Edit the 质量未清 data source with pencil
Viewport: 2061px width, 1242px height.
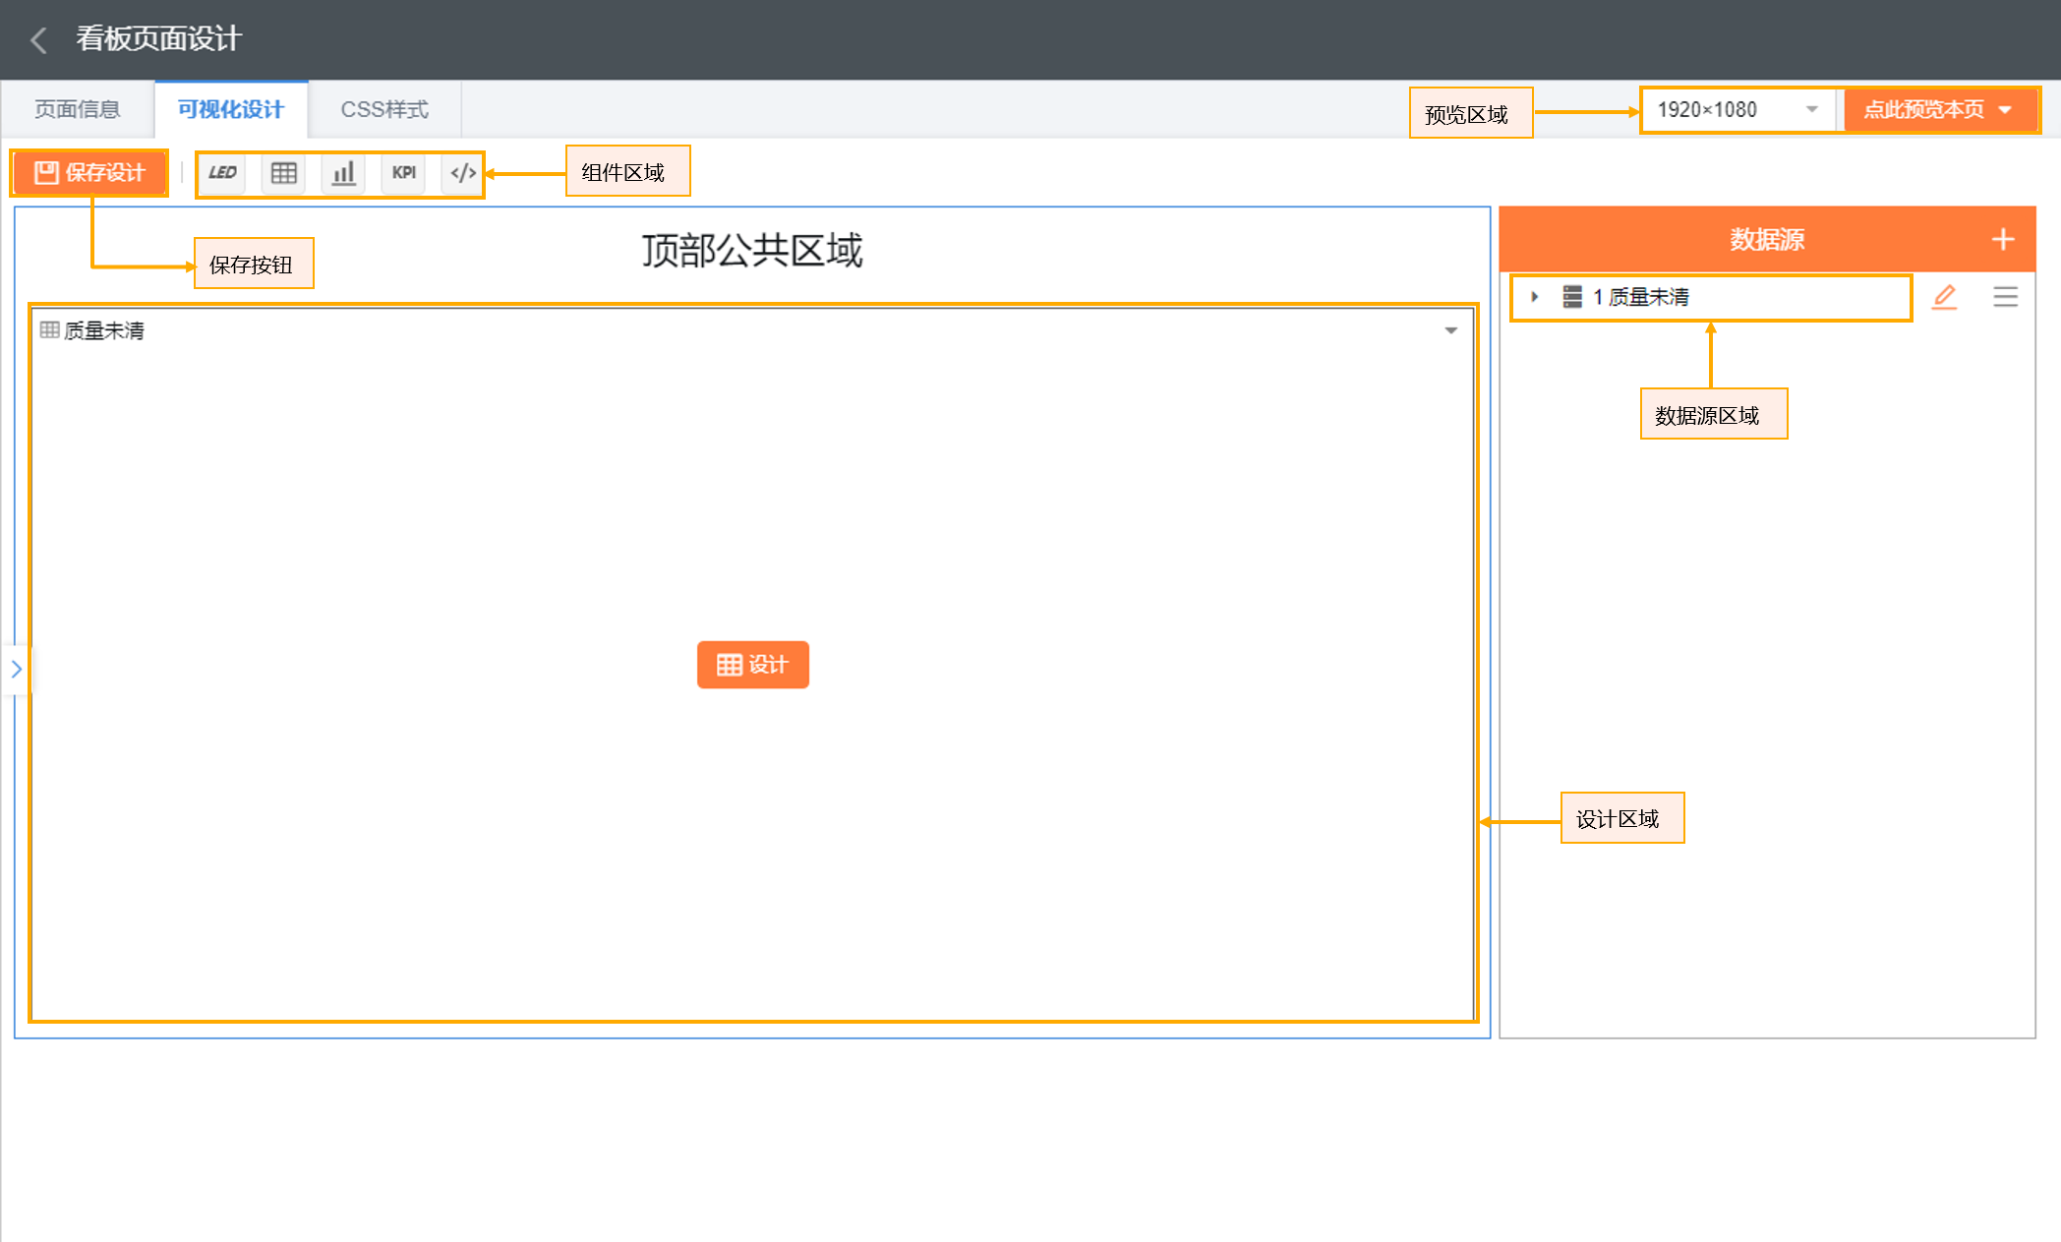1944,296
